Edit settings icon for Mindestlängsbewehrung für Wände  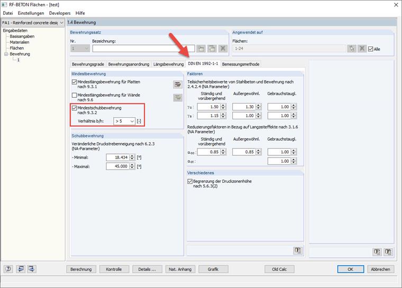tap(178, 97)
